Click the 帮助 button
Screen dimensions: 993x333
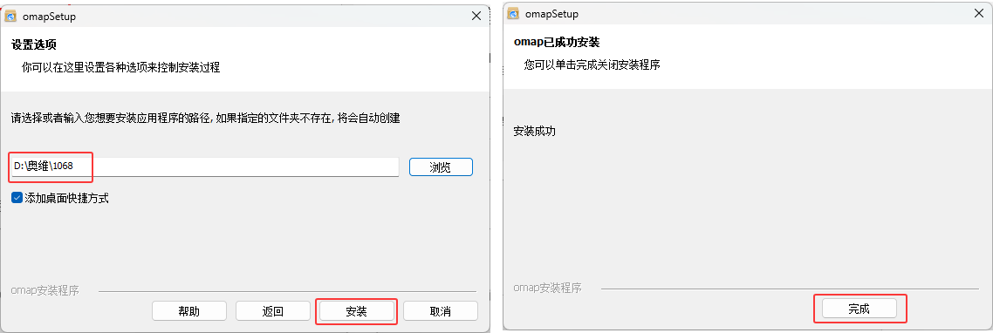[x=189, y=311]
